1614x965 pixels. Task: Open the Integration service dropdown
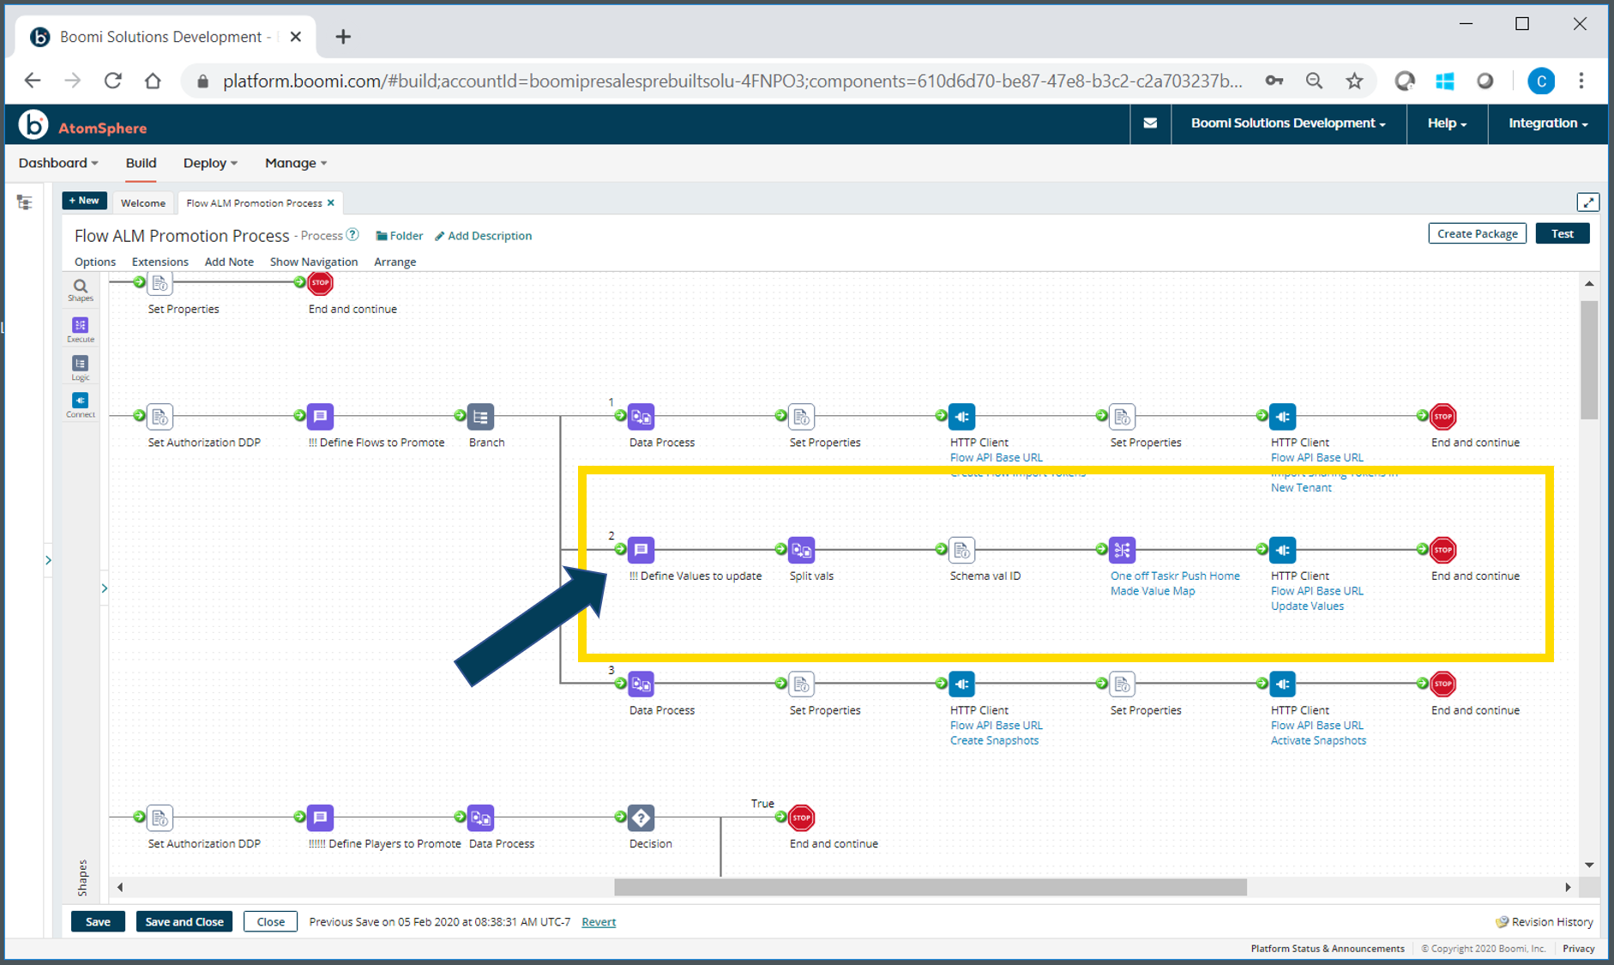[x=1548, y=124]
